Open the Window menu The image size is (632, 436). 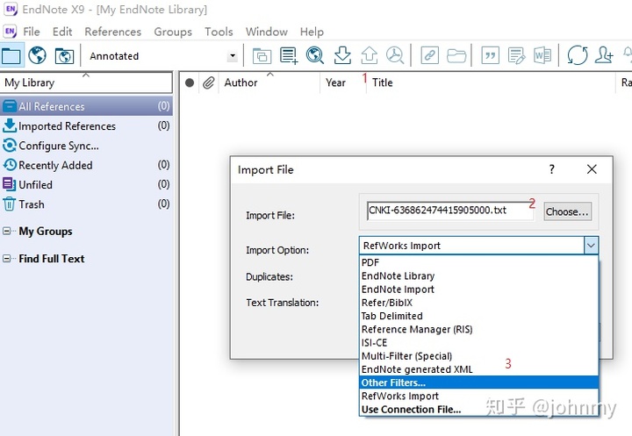[267, 32]
